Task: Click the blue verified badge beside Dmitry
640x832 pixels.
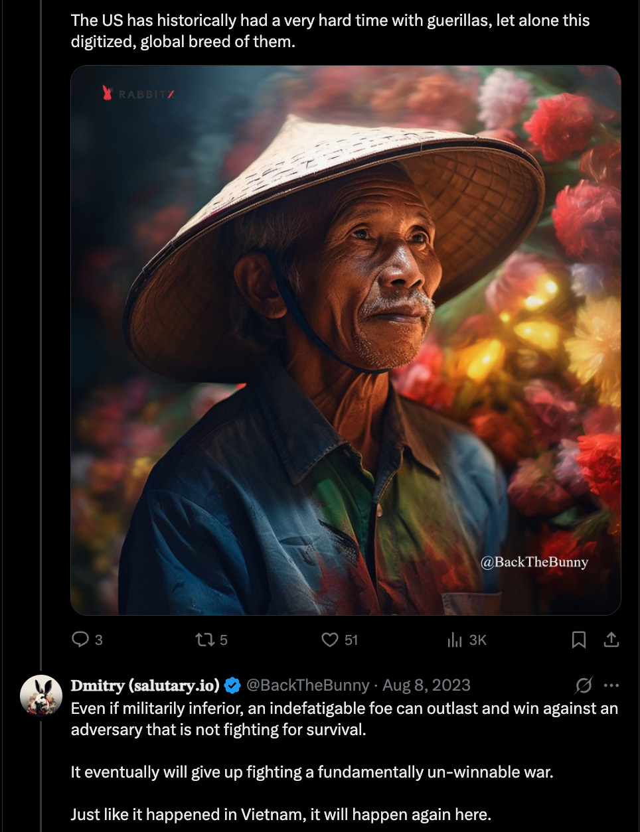Action: click(x=232, y=685)
